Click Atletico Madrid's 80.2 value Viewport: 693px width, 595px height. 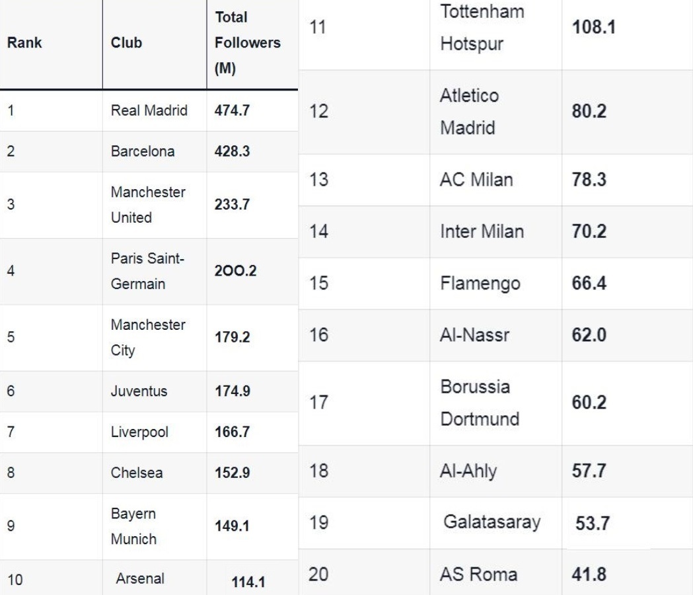pos(589,111)
